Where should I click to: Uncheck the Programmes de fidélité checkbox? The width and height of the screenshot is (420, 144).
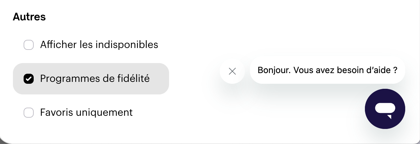point(29,79)
